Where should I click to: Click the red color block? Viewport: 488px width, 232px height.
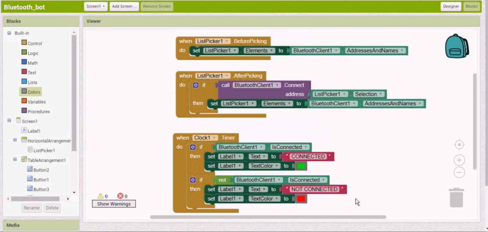[x=301, y=198]
